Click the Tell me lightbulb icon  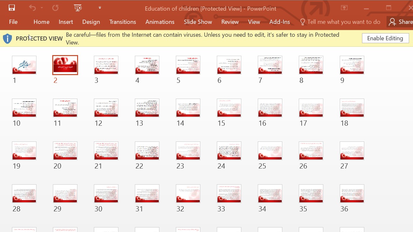pos(302,22)
